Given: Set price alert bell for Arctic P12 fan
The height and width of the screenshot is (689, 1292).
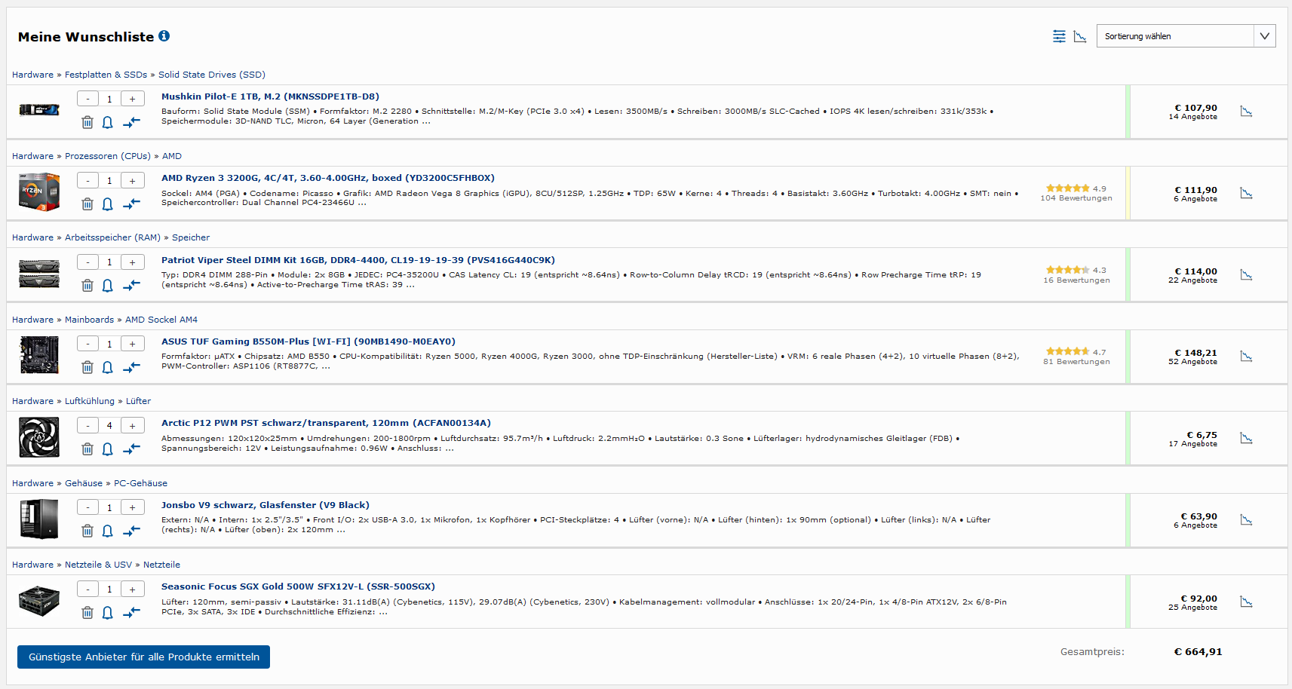Looking at the screenshot, I should coord(108,449).
